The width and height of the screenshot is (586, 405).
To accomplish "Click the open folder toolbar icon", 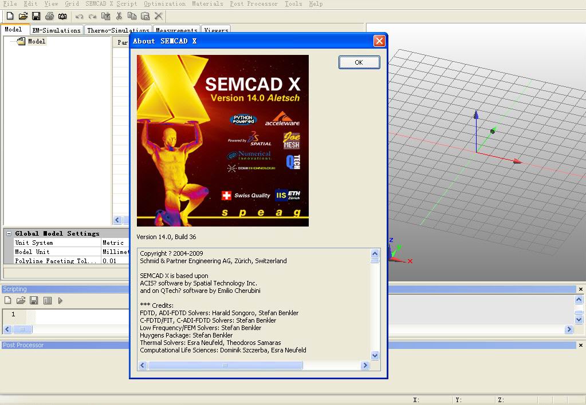I will point(23,16).
